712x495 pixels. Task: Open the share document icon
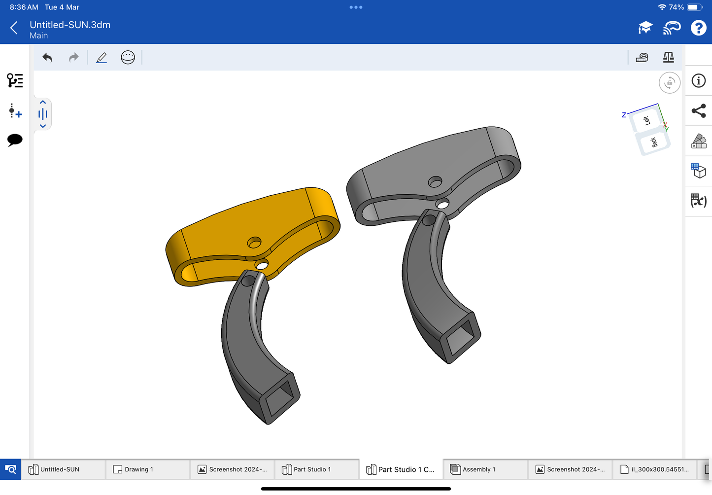698,111
